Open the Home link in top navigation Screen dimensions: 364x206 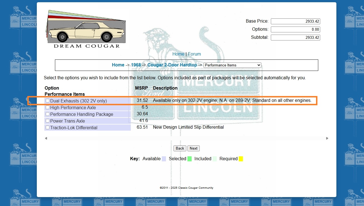[x=178, y=54]
